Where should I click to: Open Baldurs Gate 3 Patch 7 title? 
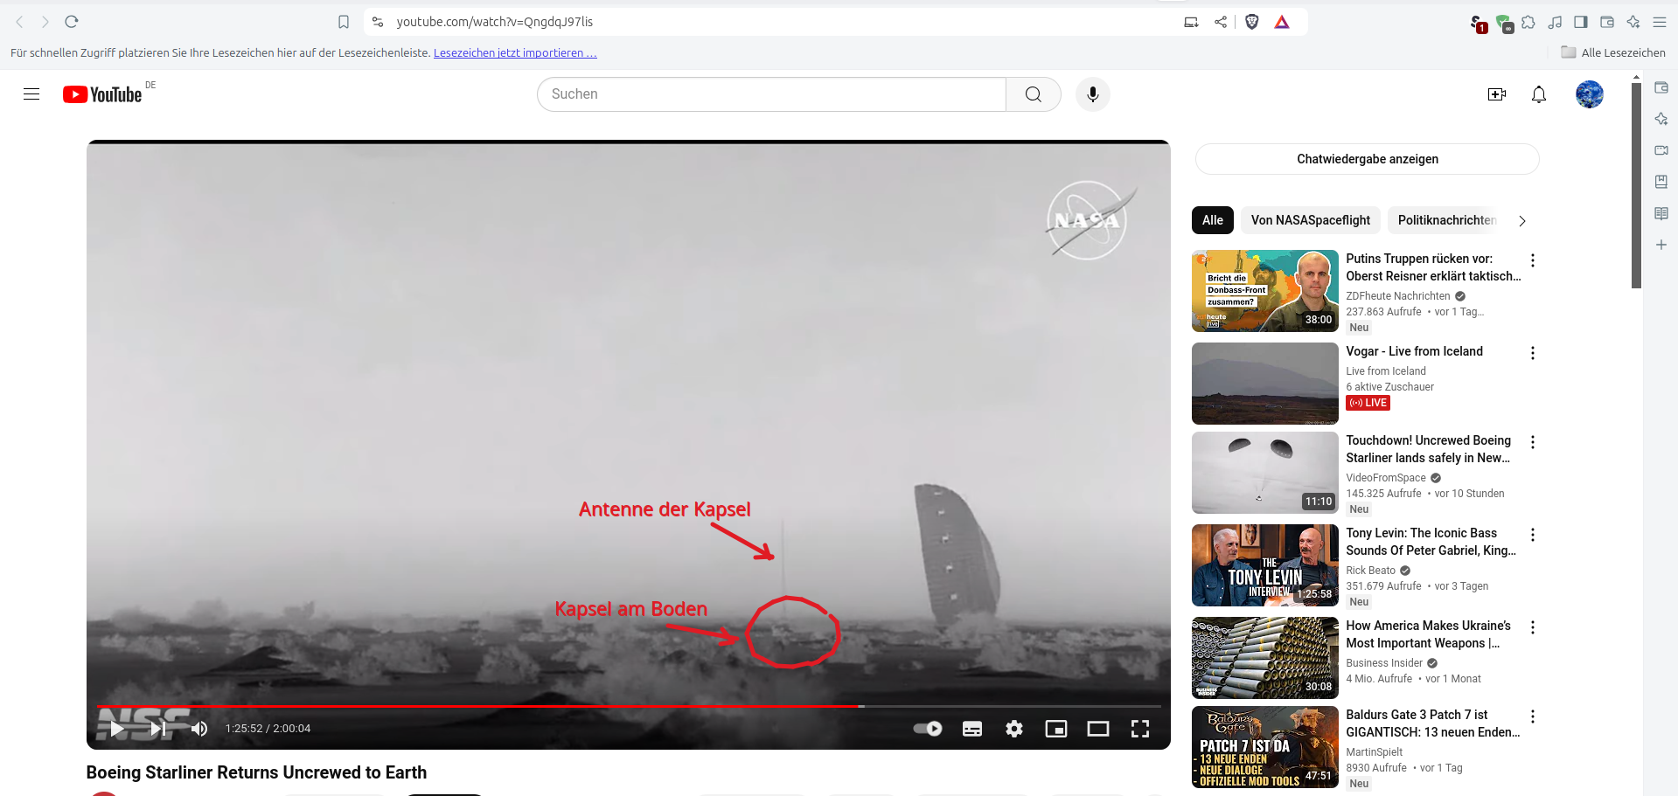click(1432, 723)
